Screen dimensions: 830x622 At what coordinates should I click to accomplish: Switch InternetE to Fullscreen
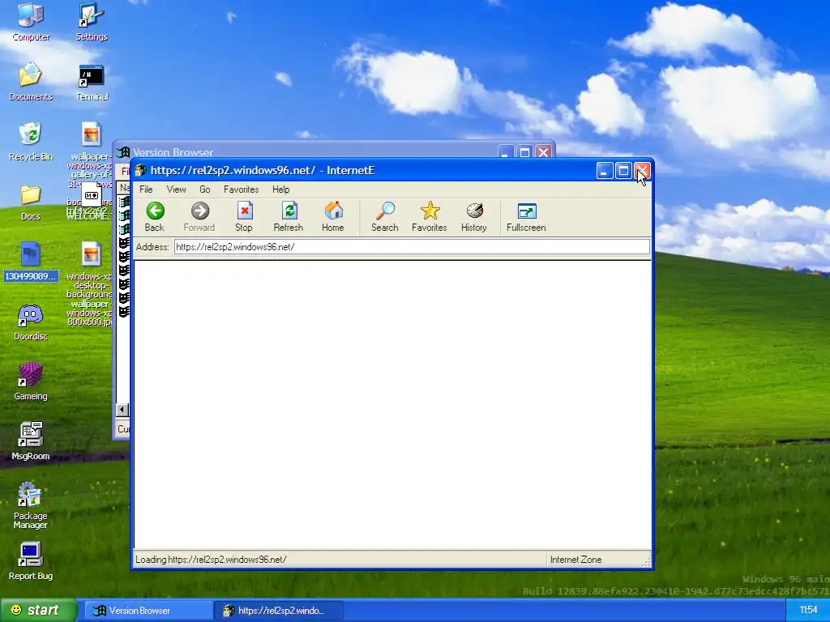526,217
